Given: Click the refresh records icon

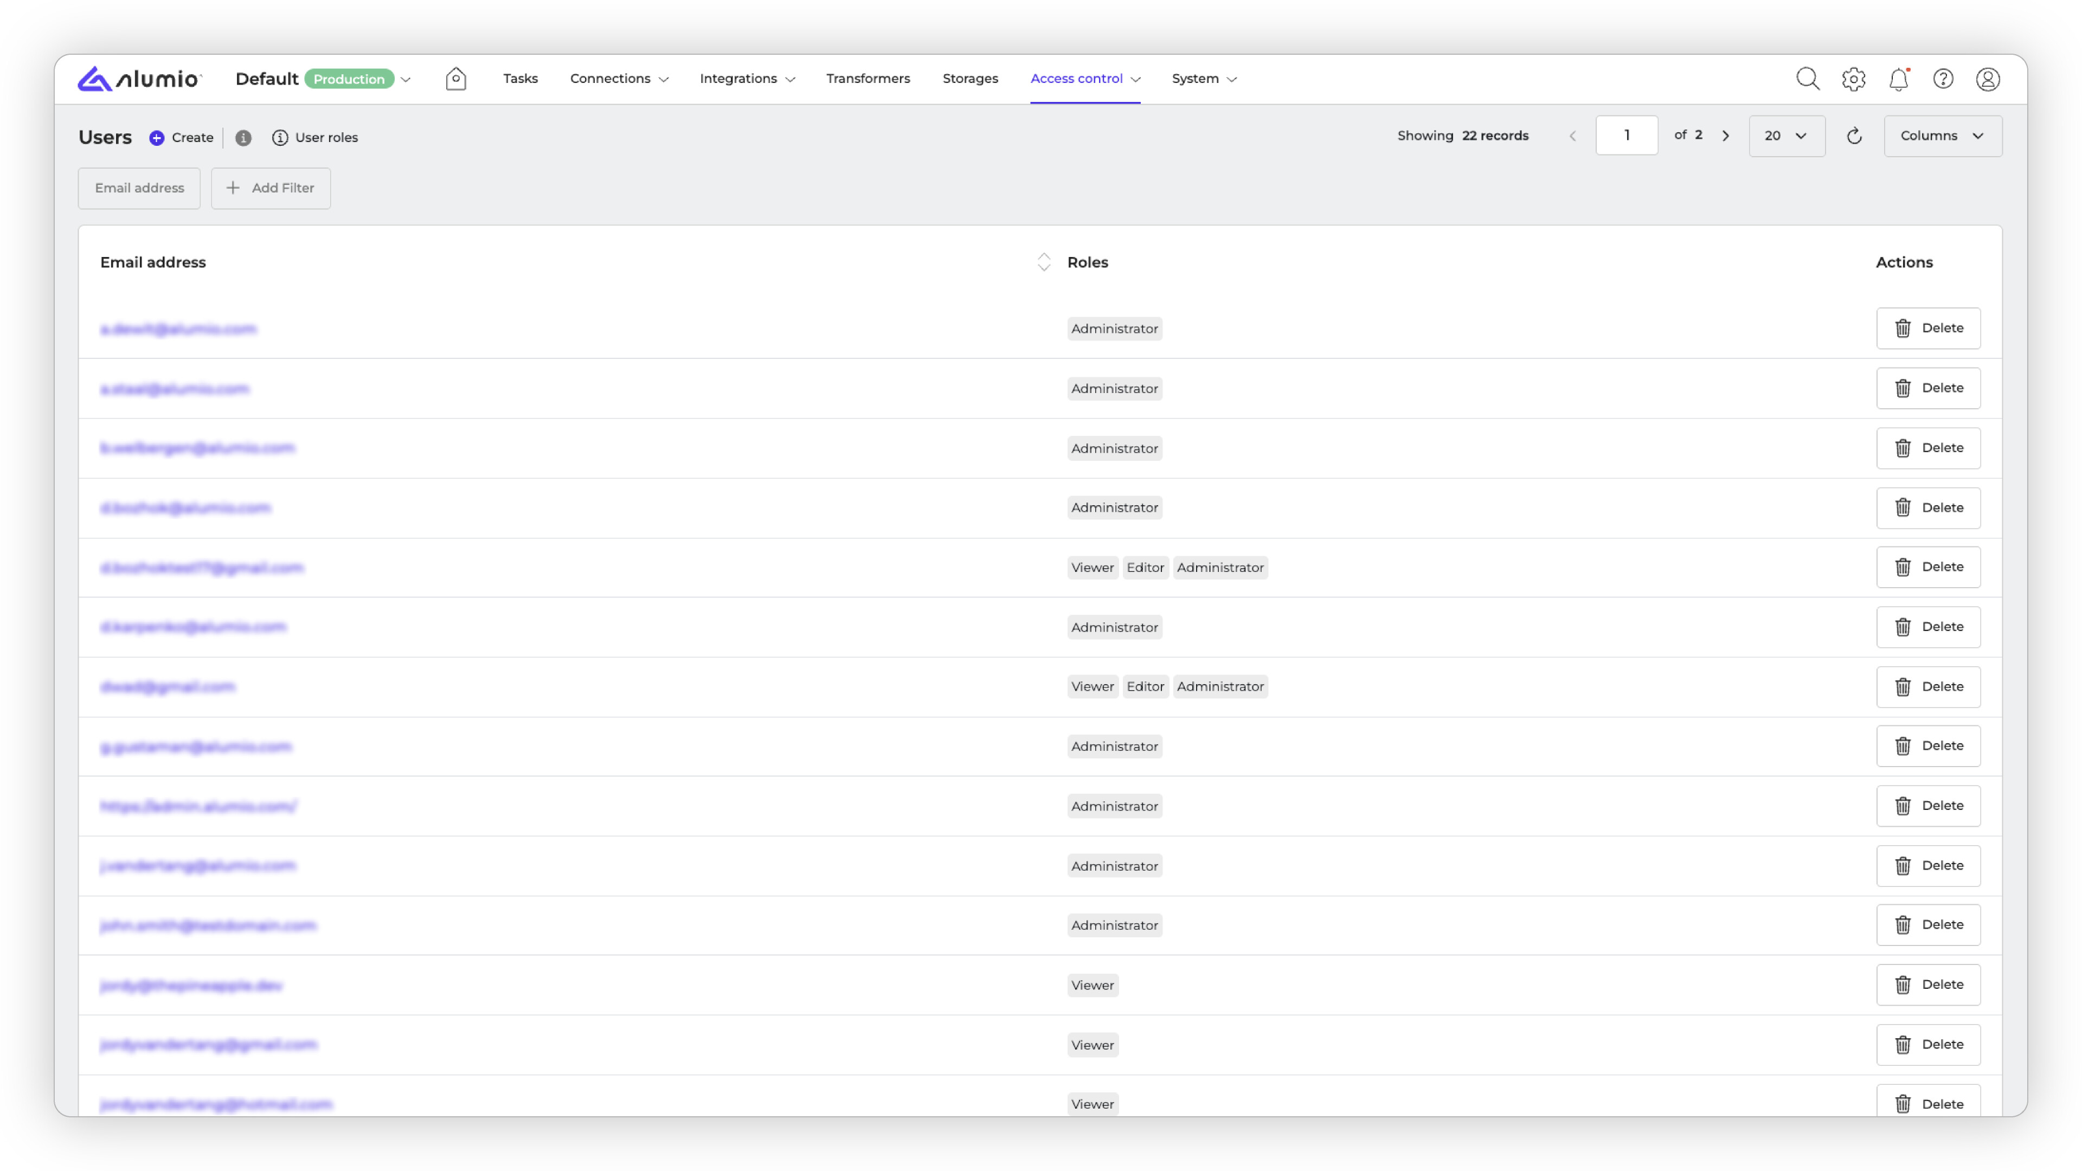Looking at the screenshot, I should [x=1854, y=136].
